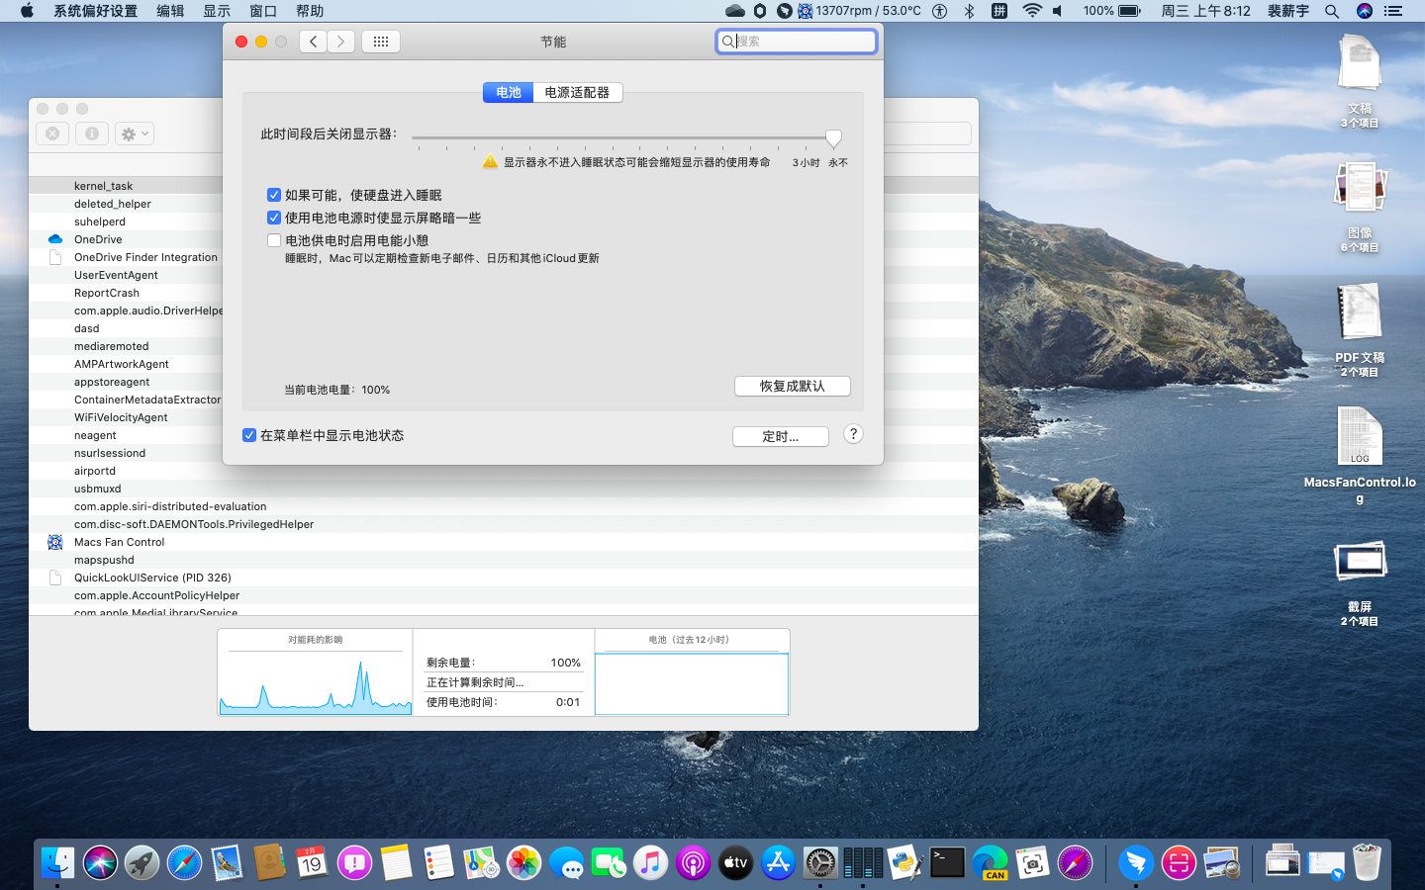Click the Spotlight search icon in menu bar
The width and height of the screenshot is (1425, 890).
1332,12
